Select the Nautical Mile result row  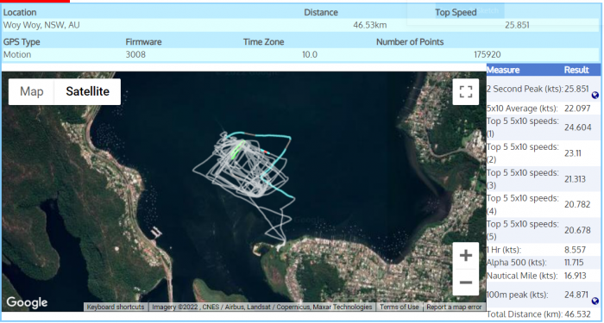[544, 276]
